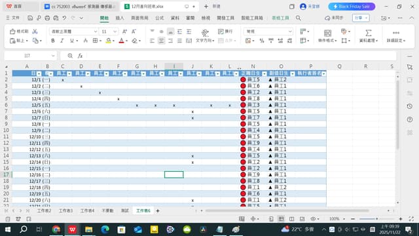This screenshot has height=236, width=419.
Task: Toggle normal view mode in status bar
Action: click(x=281, y=219)
